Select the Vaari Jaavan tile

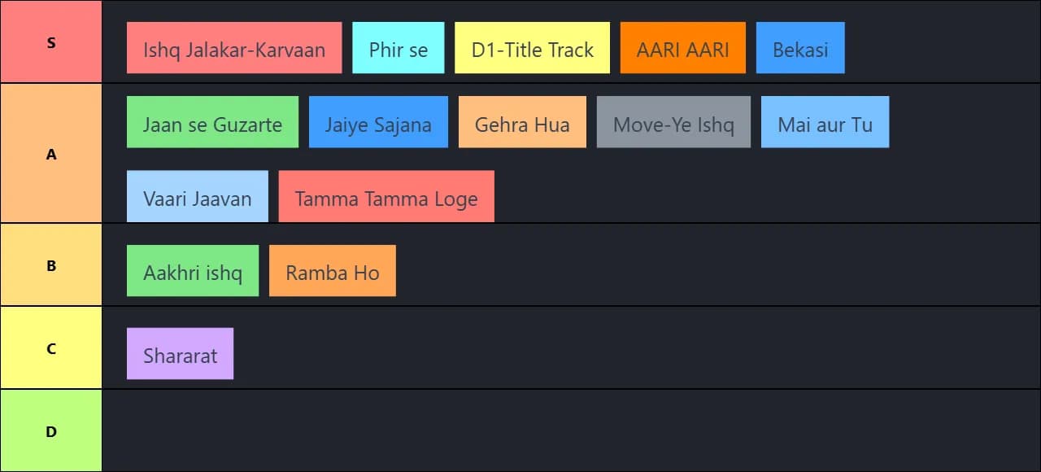tap(197, 196)
